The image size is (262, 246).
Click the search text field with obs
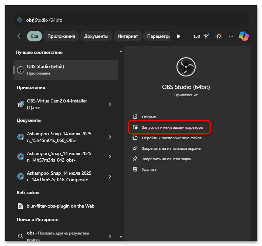click(x=131, y=20)
